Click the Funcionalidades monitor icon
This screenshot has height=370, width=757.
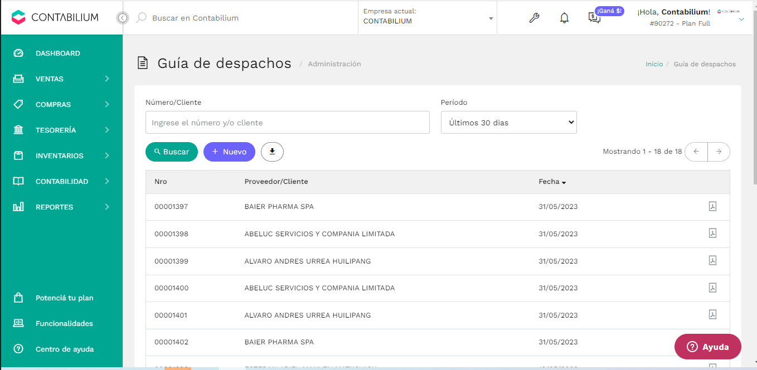tap(18, 323)
